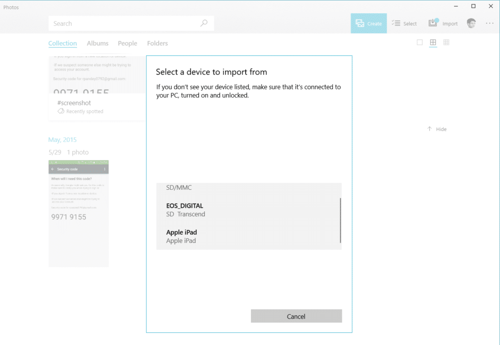The image size is (500, 345).
Task: Collapse the section using the Hide arrow
Action: [x=430, y=129]
